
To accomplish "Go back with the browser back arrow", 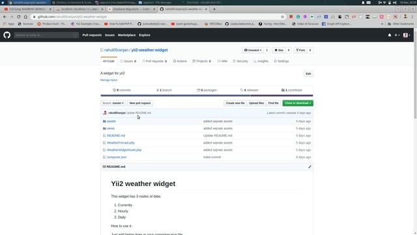I will 5,16.
